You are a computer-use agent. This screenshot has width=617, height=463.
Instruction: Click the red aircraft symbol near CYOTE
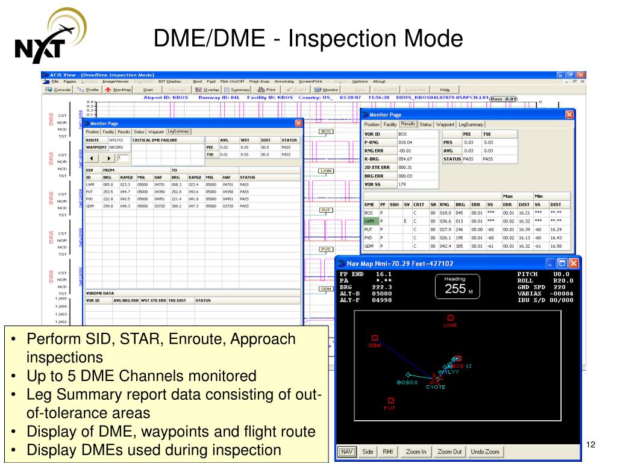click(435, 379)
